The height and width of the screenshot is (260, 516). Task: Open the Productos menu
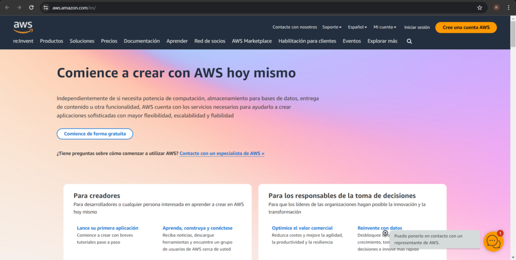pos(51,41)
